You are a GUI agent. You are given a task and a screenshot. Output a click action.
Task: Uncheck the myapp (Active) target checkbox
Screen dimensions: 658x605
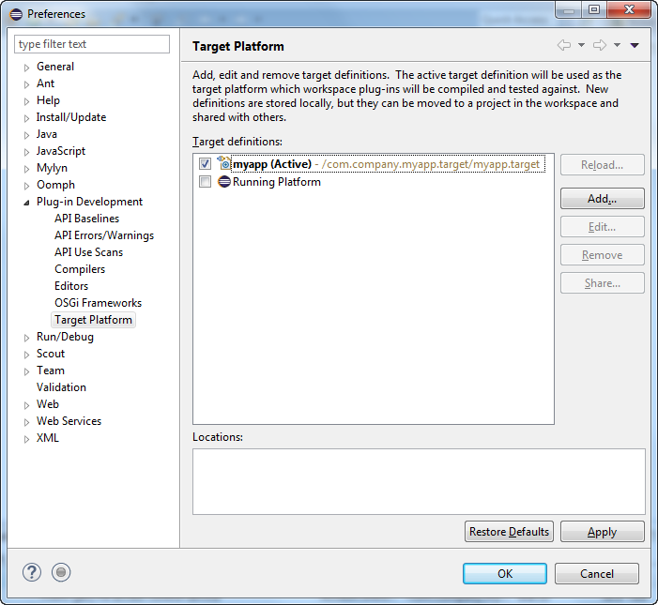coord(205,163)
